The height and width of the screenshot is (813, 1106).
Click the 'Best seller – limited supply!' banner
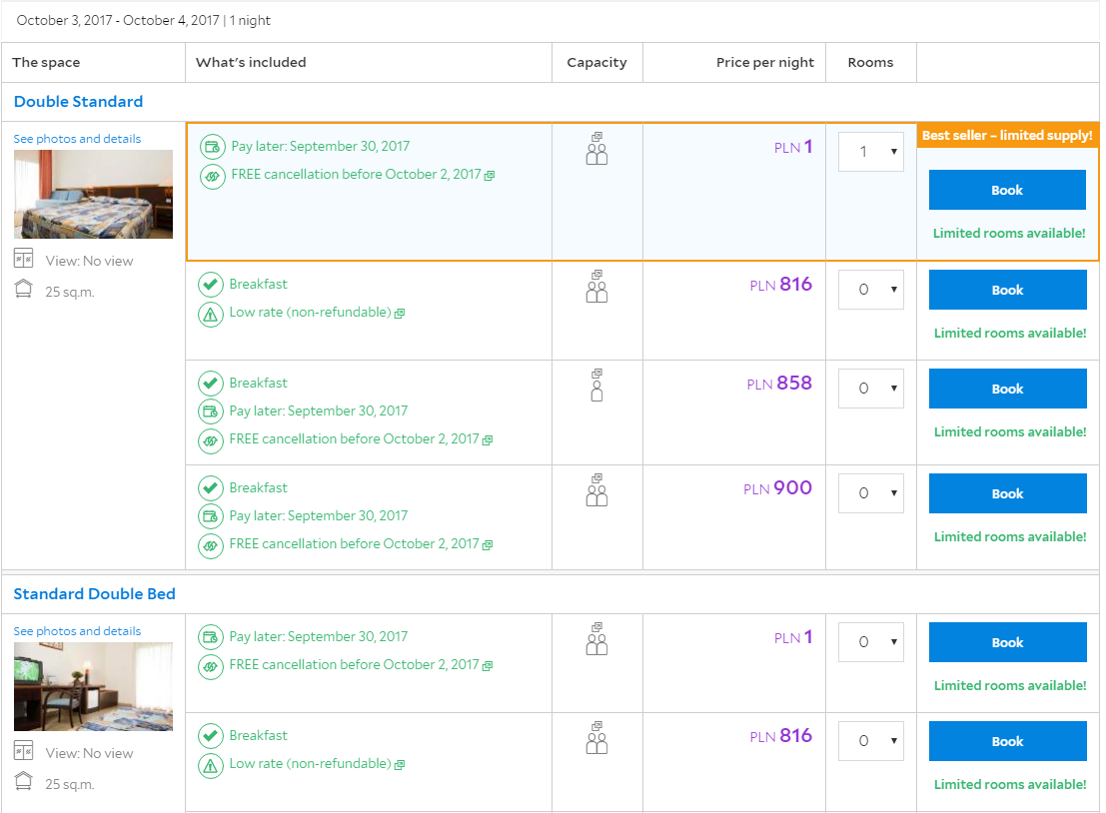(1007, 136)
